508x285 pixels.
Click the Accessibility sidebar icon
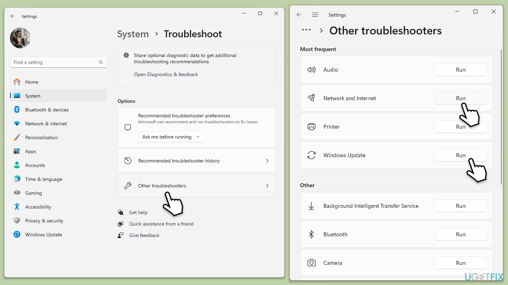coord(17,207)
